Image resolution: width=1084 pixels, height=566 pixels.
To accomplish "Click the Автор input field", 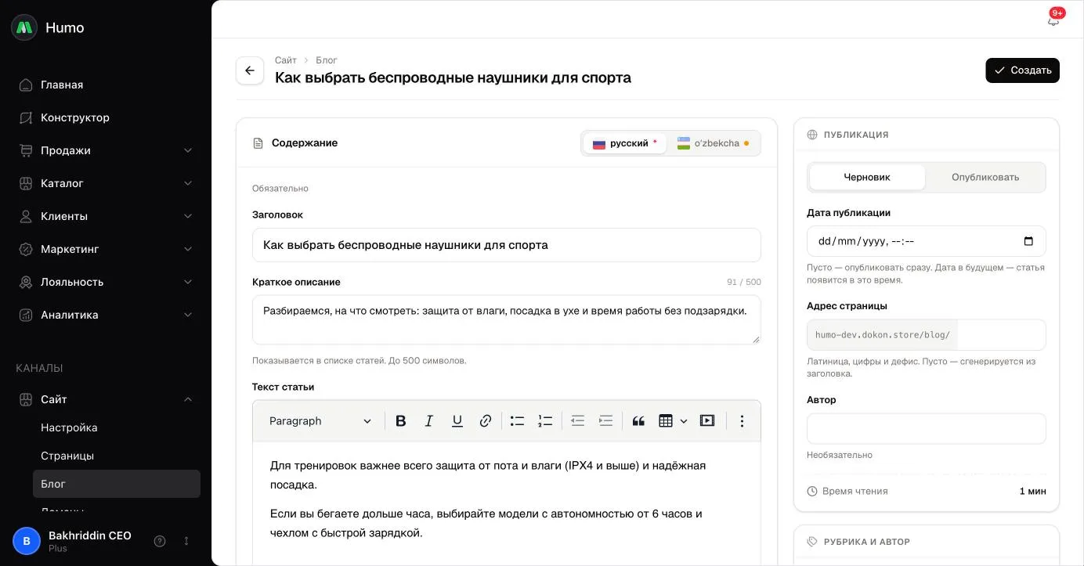I will click(x=927, y=429).
